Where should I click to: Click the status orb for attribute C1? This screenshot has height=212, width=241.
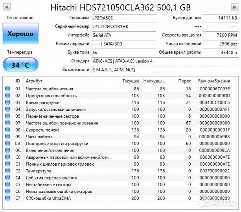(x=7, y=164)
